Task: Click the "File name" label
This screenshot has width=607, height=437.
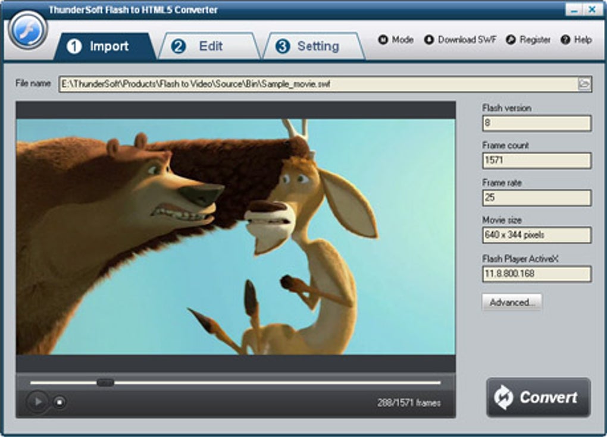Action: [33, 83]
